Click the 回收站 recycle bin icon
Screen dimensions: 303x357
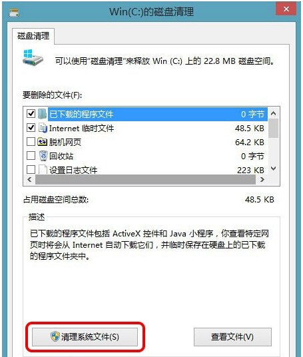tap(43, 156)
